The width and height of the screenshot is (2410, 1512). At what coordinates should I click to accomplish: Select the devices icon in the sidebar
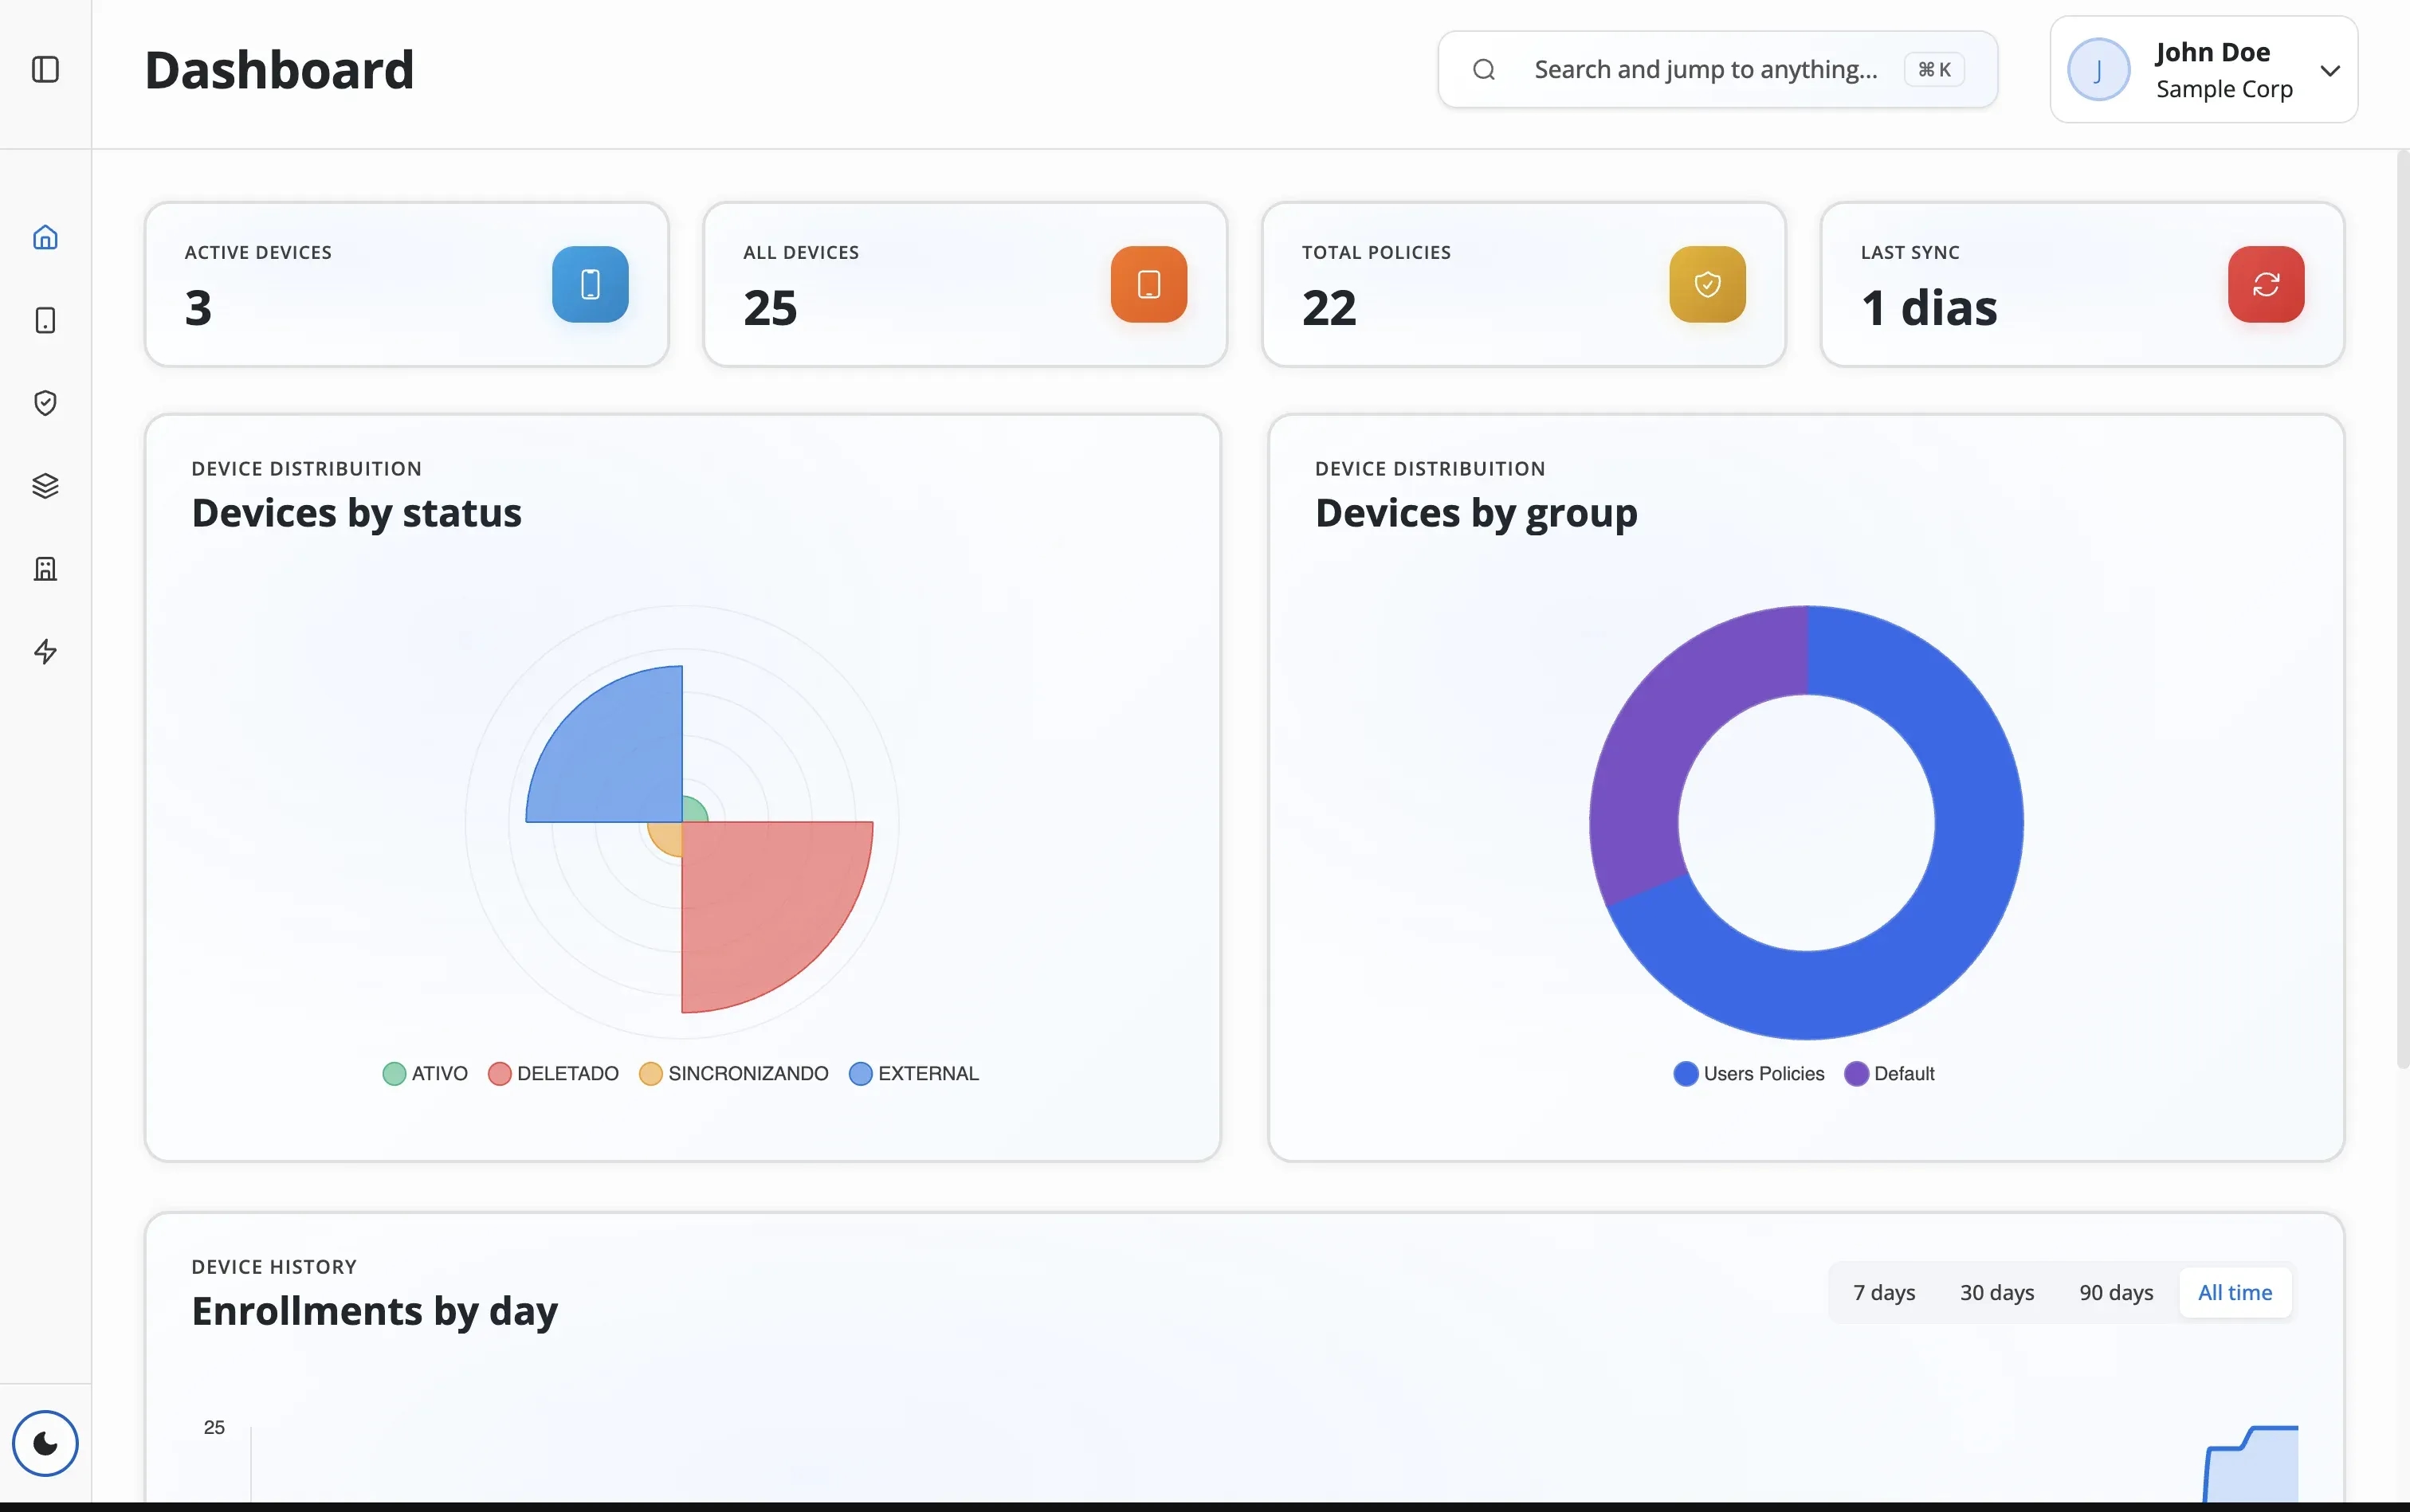pyautogui.click(x=46, y=320)
